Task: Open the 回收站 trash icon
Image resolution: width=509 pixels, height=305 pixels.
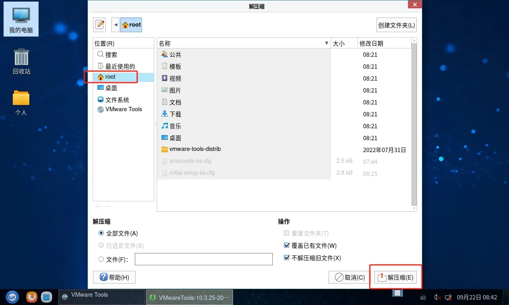Action: [21, 62]
